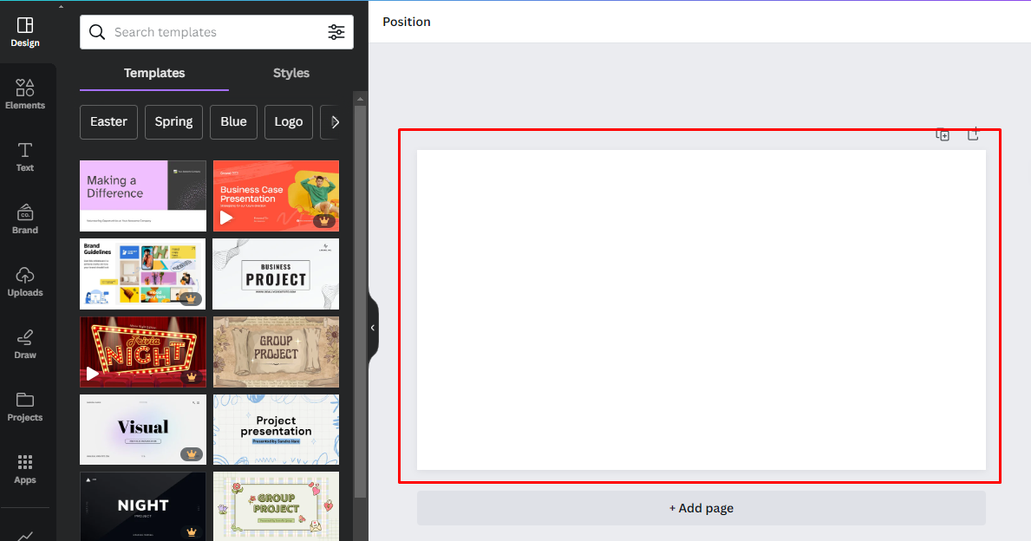Collapse the side panel with arrow handle

click(x=373, y=328)
